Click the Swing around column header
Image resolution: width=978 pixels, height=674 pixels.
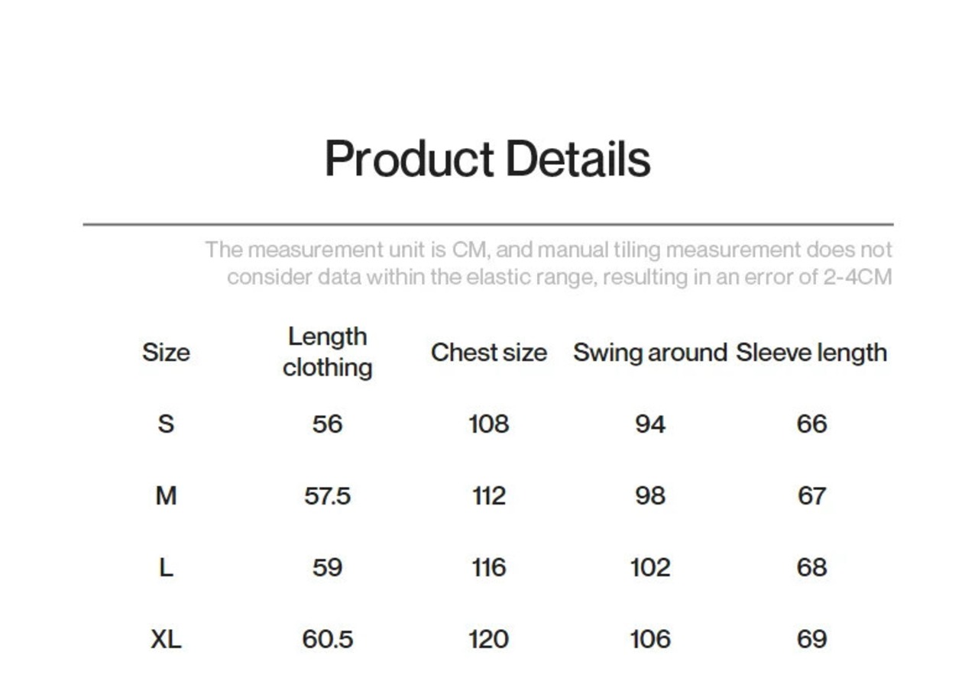[649, 353]
